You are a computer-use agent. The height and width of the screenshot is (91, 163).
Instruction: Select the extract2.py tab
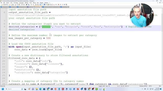37,7
